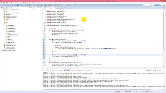Close the MainActivity.java tab with its X

pyautogui.click(x=54, y=8)
